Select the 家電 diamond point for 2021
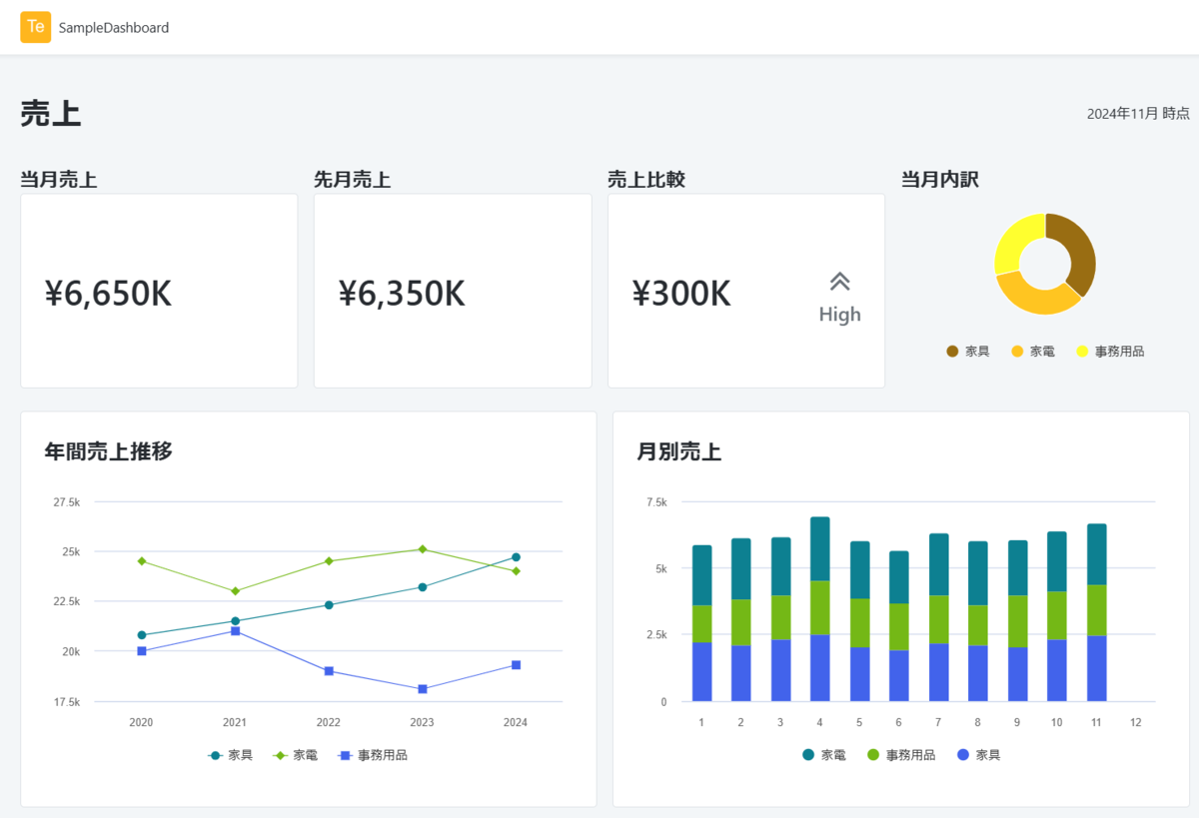Screen dimensions: 1199x818 235,591
